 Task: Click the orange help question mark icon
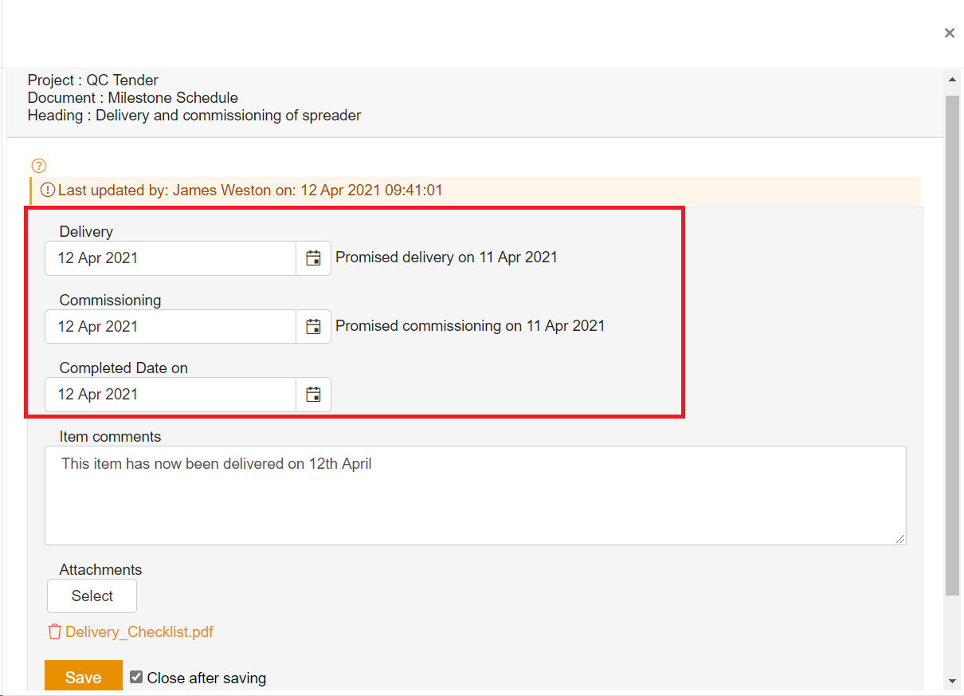coord(39,166)
